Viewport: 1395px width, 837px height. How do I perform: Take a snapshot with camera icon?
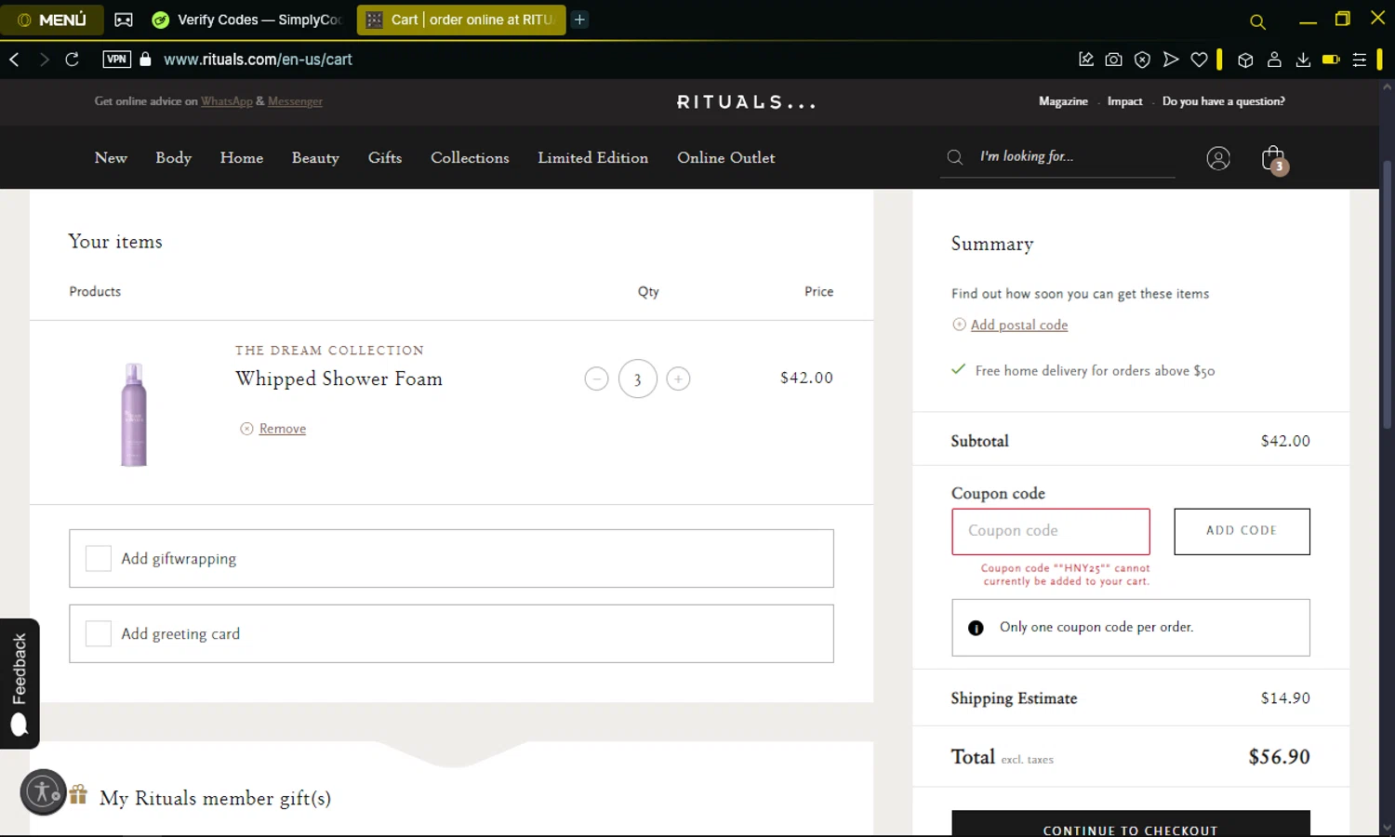coord(1113,60)
